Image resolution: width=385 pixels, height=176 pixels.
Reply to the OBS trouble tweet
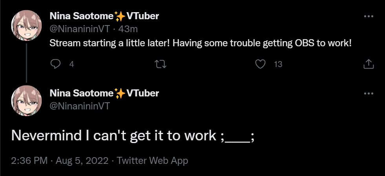[56, 64]
